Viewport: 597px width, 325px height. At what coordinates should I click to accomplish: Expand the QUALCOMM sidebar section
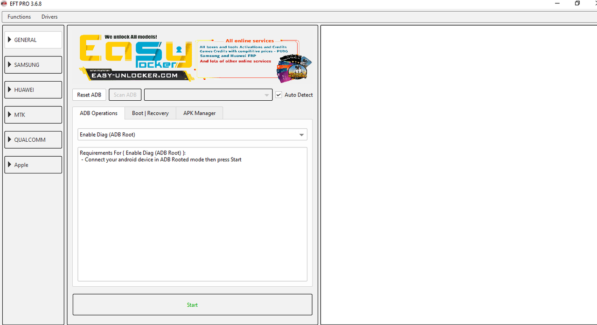tap(33, 139)
